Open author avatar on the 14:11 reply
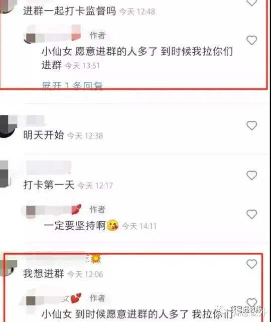The height and width of the screenshot is (322, 271). click(x=31, y=212)
